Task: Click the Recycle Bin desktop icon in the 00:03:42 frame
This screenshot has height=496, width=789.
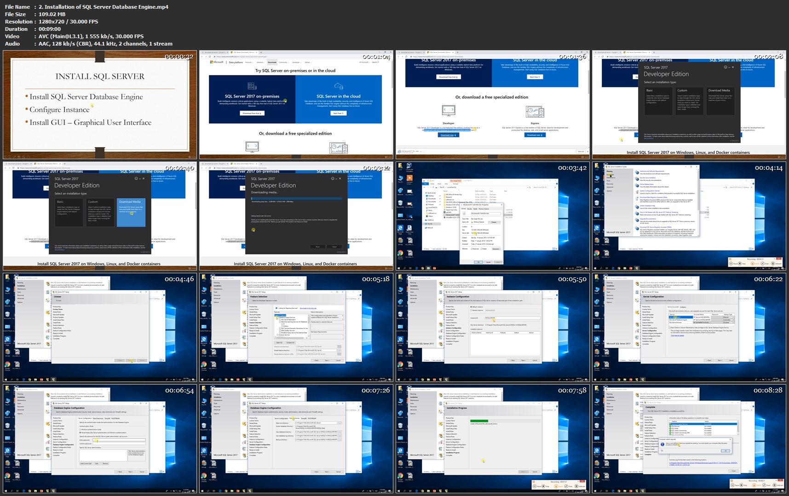Action: tap(400, 204)
